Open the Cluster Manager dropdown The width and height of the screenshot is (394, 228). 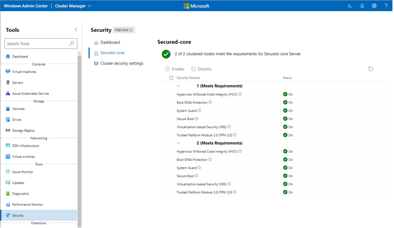pos(73,6)
